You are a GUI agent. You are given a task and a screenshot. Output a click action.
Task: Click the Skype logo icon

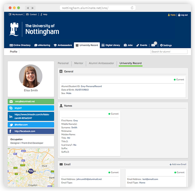11,108
